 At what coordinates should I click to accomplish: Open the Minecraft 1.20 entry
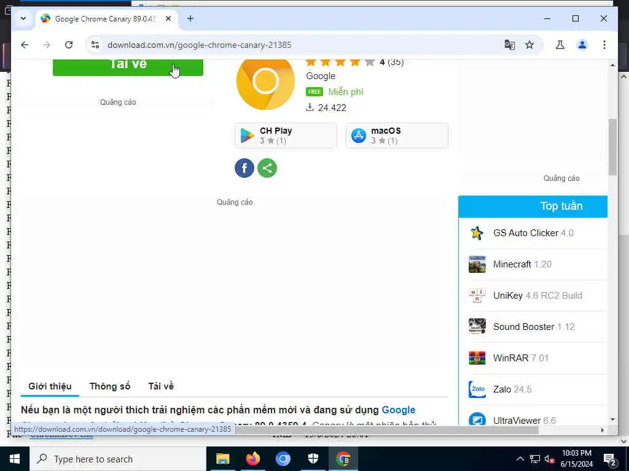point(522,264)
